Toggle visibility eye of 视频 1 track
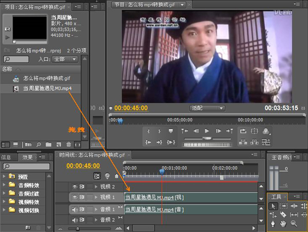The height and width of the screenshot is (232, 308). (74, 197)
